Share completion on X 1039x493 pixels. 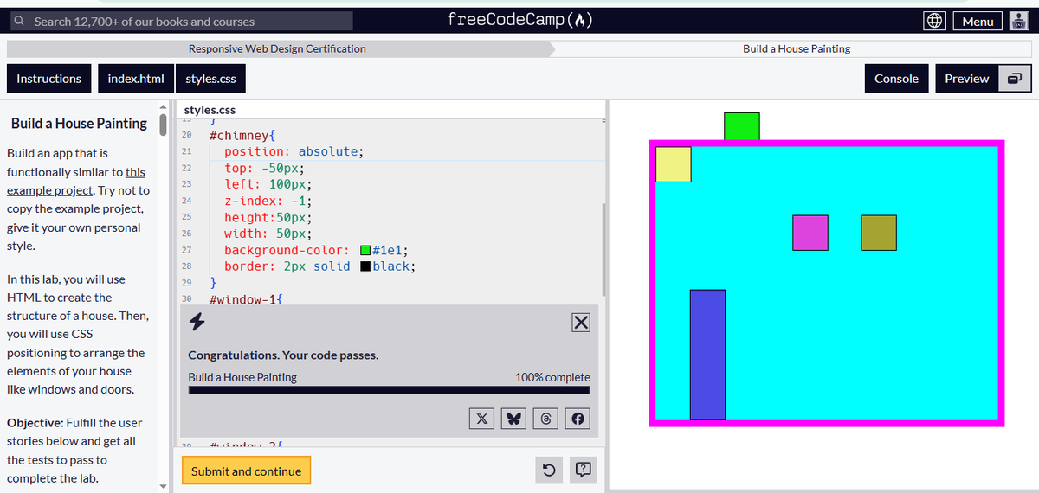click(482, 419)
